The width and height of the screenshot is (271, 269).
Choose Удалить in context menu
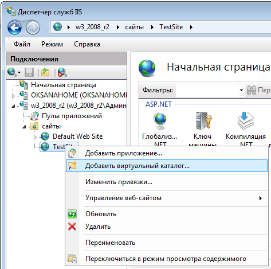coord(167,227)
